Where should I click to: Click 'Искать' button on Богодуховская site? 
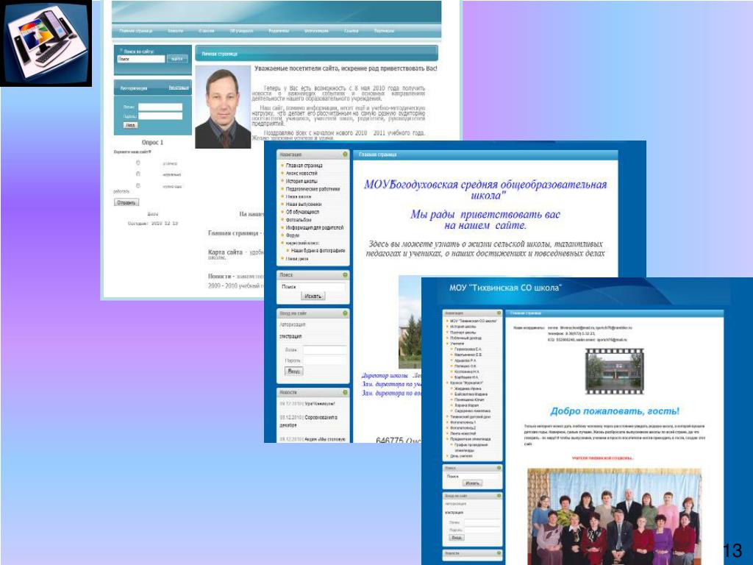(313, 296)
